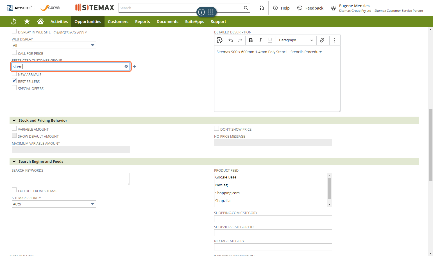Toggle italic in description editor
Image resolution: width=433 pixels, height=256 pixels.
point(260,40)
